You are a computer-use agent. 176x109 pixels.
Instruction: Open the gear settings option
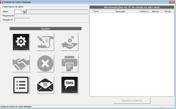coord(21,42)
